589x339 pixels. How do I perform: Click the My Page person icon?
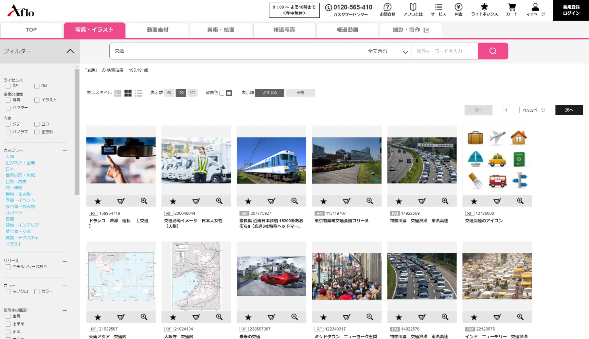click(x=535, y=7)
